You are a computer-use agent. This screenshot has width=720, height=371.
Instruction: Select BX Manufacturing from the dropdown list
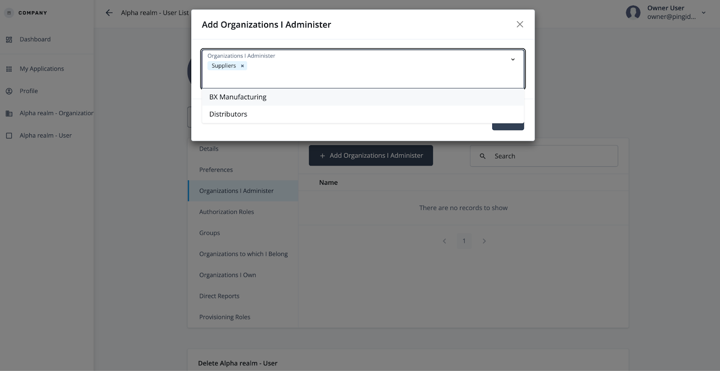(x=238, y=97)
